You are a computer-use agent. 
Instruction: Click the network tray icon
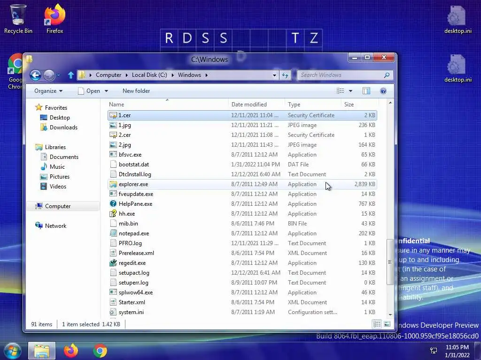click(x=434, y=351)
